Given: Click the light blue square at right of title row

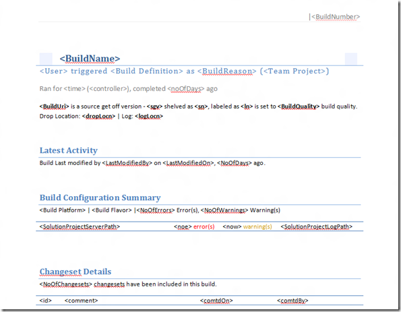Looking at the screenshot, I should pos(351,59).
